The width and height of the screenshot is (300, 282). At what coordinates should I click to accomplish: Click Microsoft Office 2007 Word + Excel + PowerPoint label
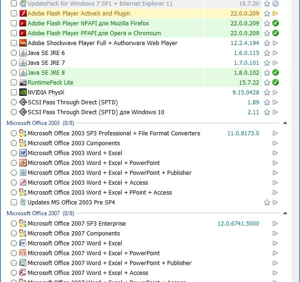tap(94, 253)
